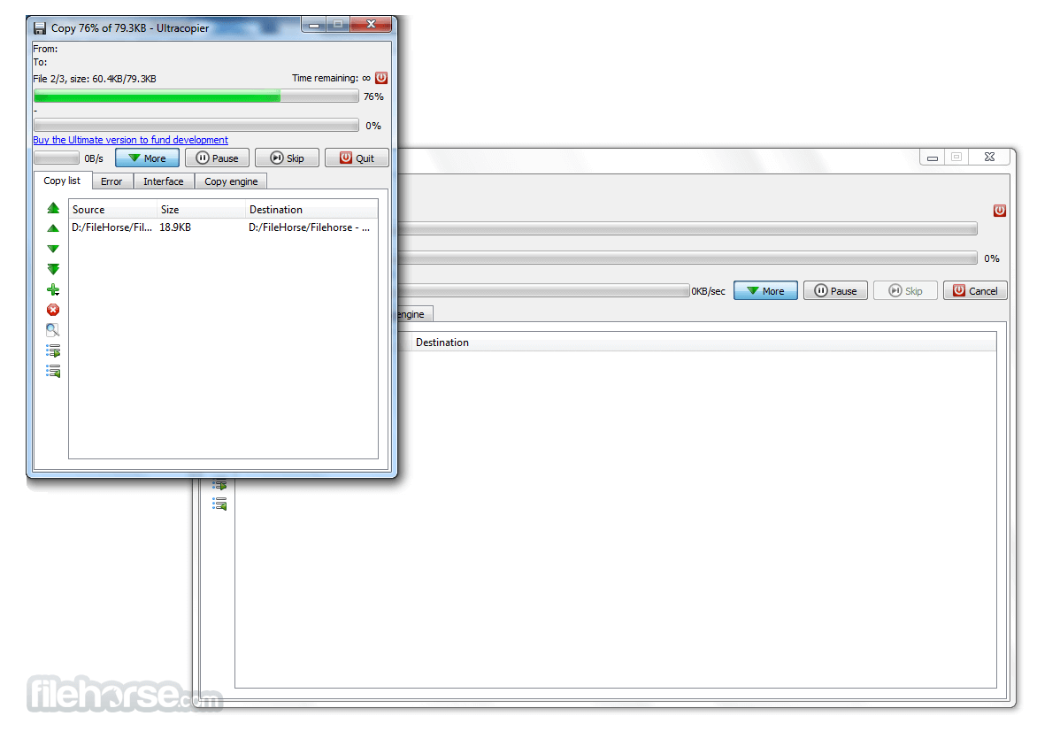Viewport: 1060px width, 739px height.
Task: Click red power icon next to Time remaining
Action: tap(381, 78)
